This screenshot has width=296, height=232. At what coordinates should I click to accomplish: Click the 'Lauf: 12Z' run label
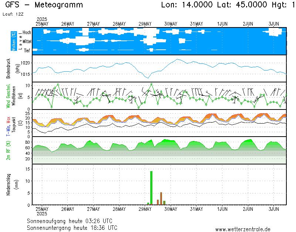(x=13, y=14)
